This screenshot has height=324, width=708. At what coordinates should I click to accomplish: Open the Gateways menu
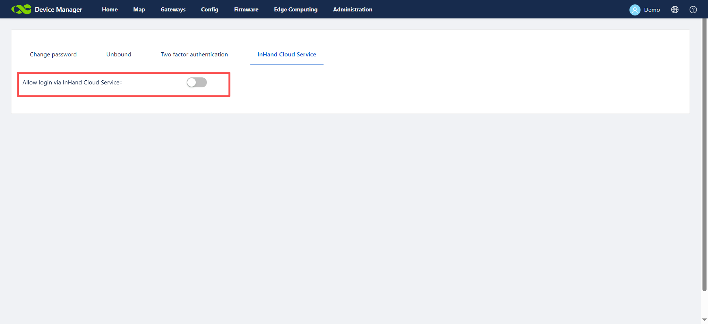173,10
